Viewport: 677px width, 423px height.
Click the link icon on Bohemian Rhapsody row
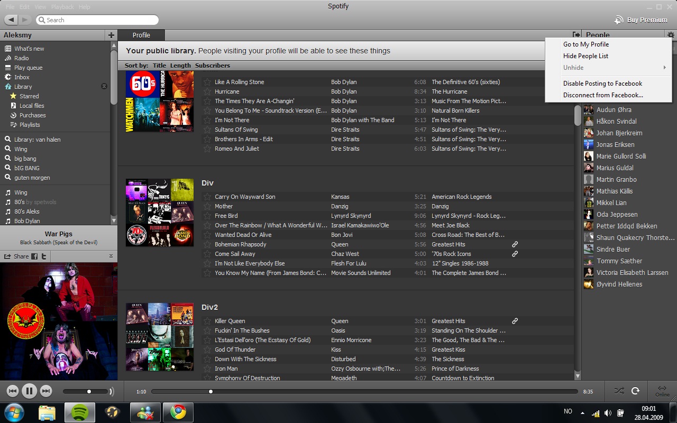[x=515, y=244]
